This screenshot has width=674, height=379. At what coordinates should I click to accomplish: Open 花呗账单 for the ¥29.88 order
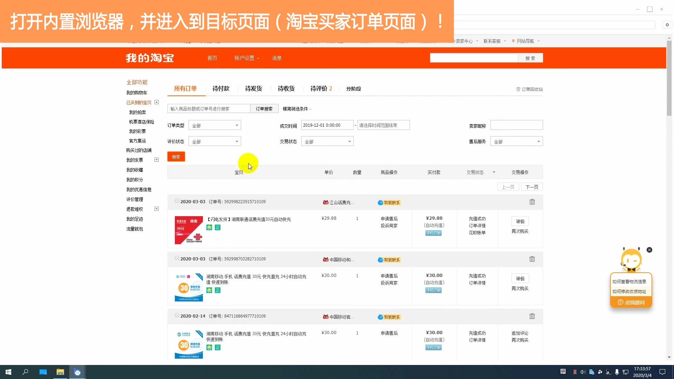tap(477, 233)
